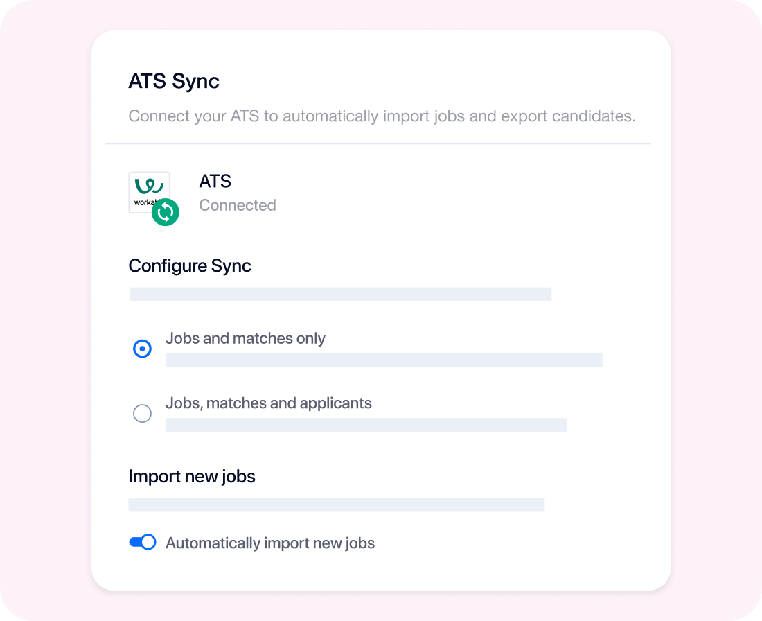This screenshot has width=762, height=621.
Task: Select the "Jobs, matches and applicants" radio button
Action: coord(142,414)
